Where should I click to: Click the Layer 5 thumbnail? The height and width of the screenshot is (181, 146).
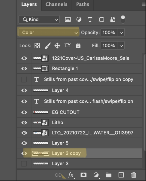(x=41, y=143)
